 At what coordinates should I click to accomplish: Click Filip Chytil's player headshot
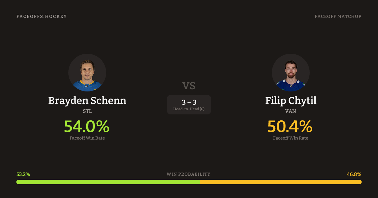pos(291,73)
